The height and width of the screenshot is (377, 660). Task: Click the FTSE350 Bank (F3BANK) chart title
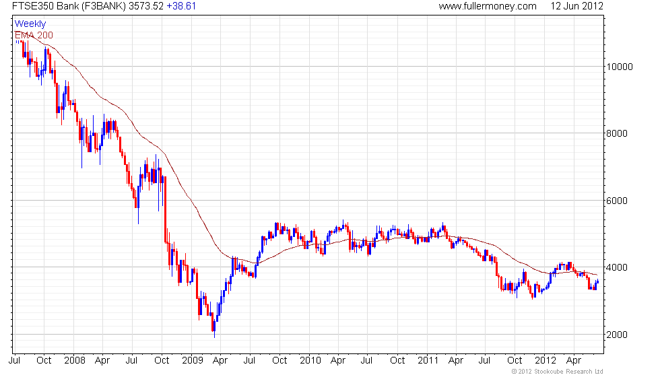[x=69, y=6]
